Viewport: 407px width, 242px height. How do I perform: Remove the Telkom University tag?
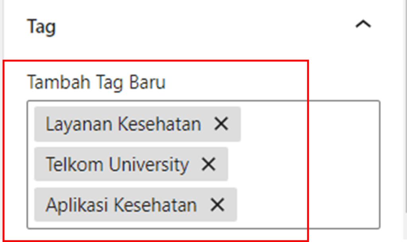(x=208, y=164)
